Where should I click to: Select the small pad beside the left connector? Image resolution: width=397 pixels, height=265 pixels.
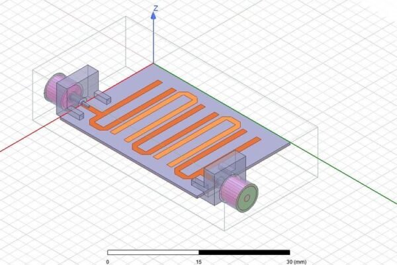pyautogui.click(x=105, y=98)
